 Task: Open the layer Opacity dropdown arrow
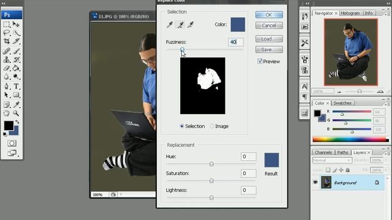pyautogui.click(x=386, y=160)
